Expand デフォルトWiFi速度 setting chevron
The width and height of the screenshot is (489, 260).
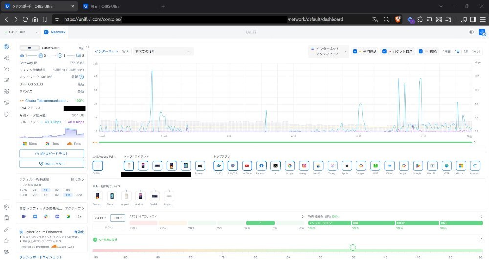pyautogui.click(x=83, y=179)
